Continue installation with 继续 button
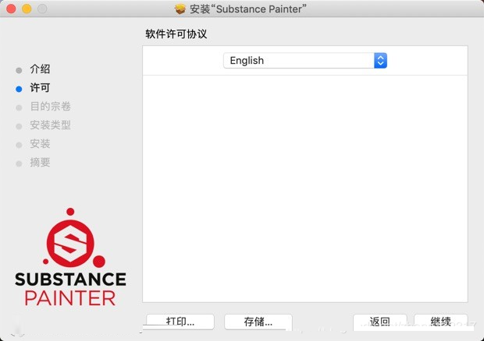The width and height of the screenshot is (484, 341). 440,322
